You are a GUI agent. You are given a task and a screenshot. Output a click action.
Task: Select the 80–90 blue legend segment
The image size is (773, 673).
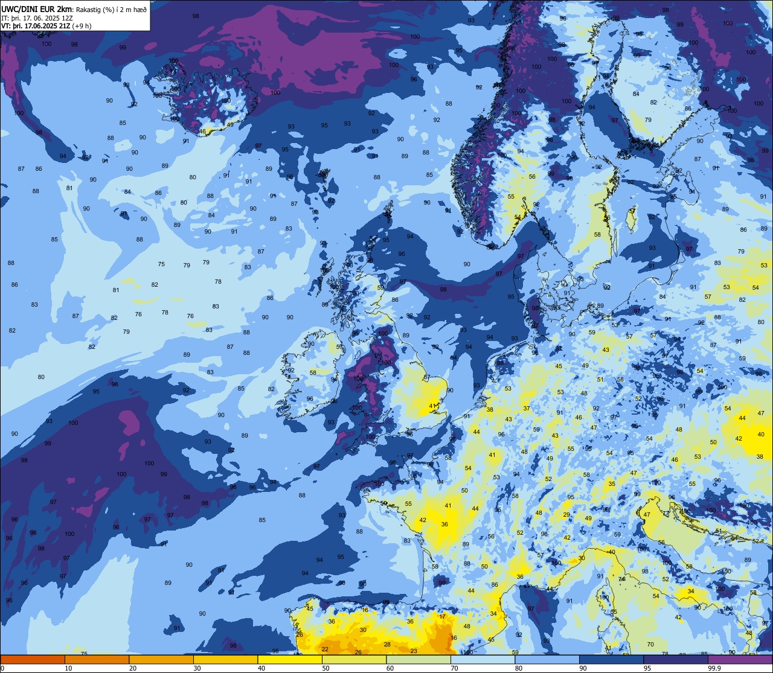547,659
